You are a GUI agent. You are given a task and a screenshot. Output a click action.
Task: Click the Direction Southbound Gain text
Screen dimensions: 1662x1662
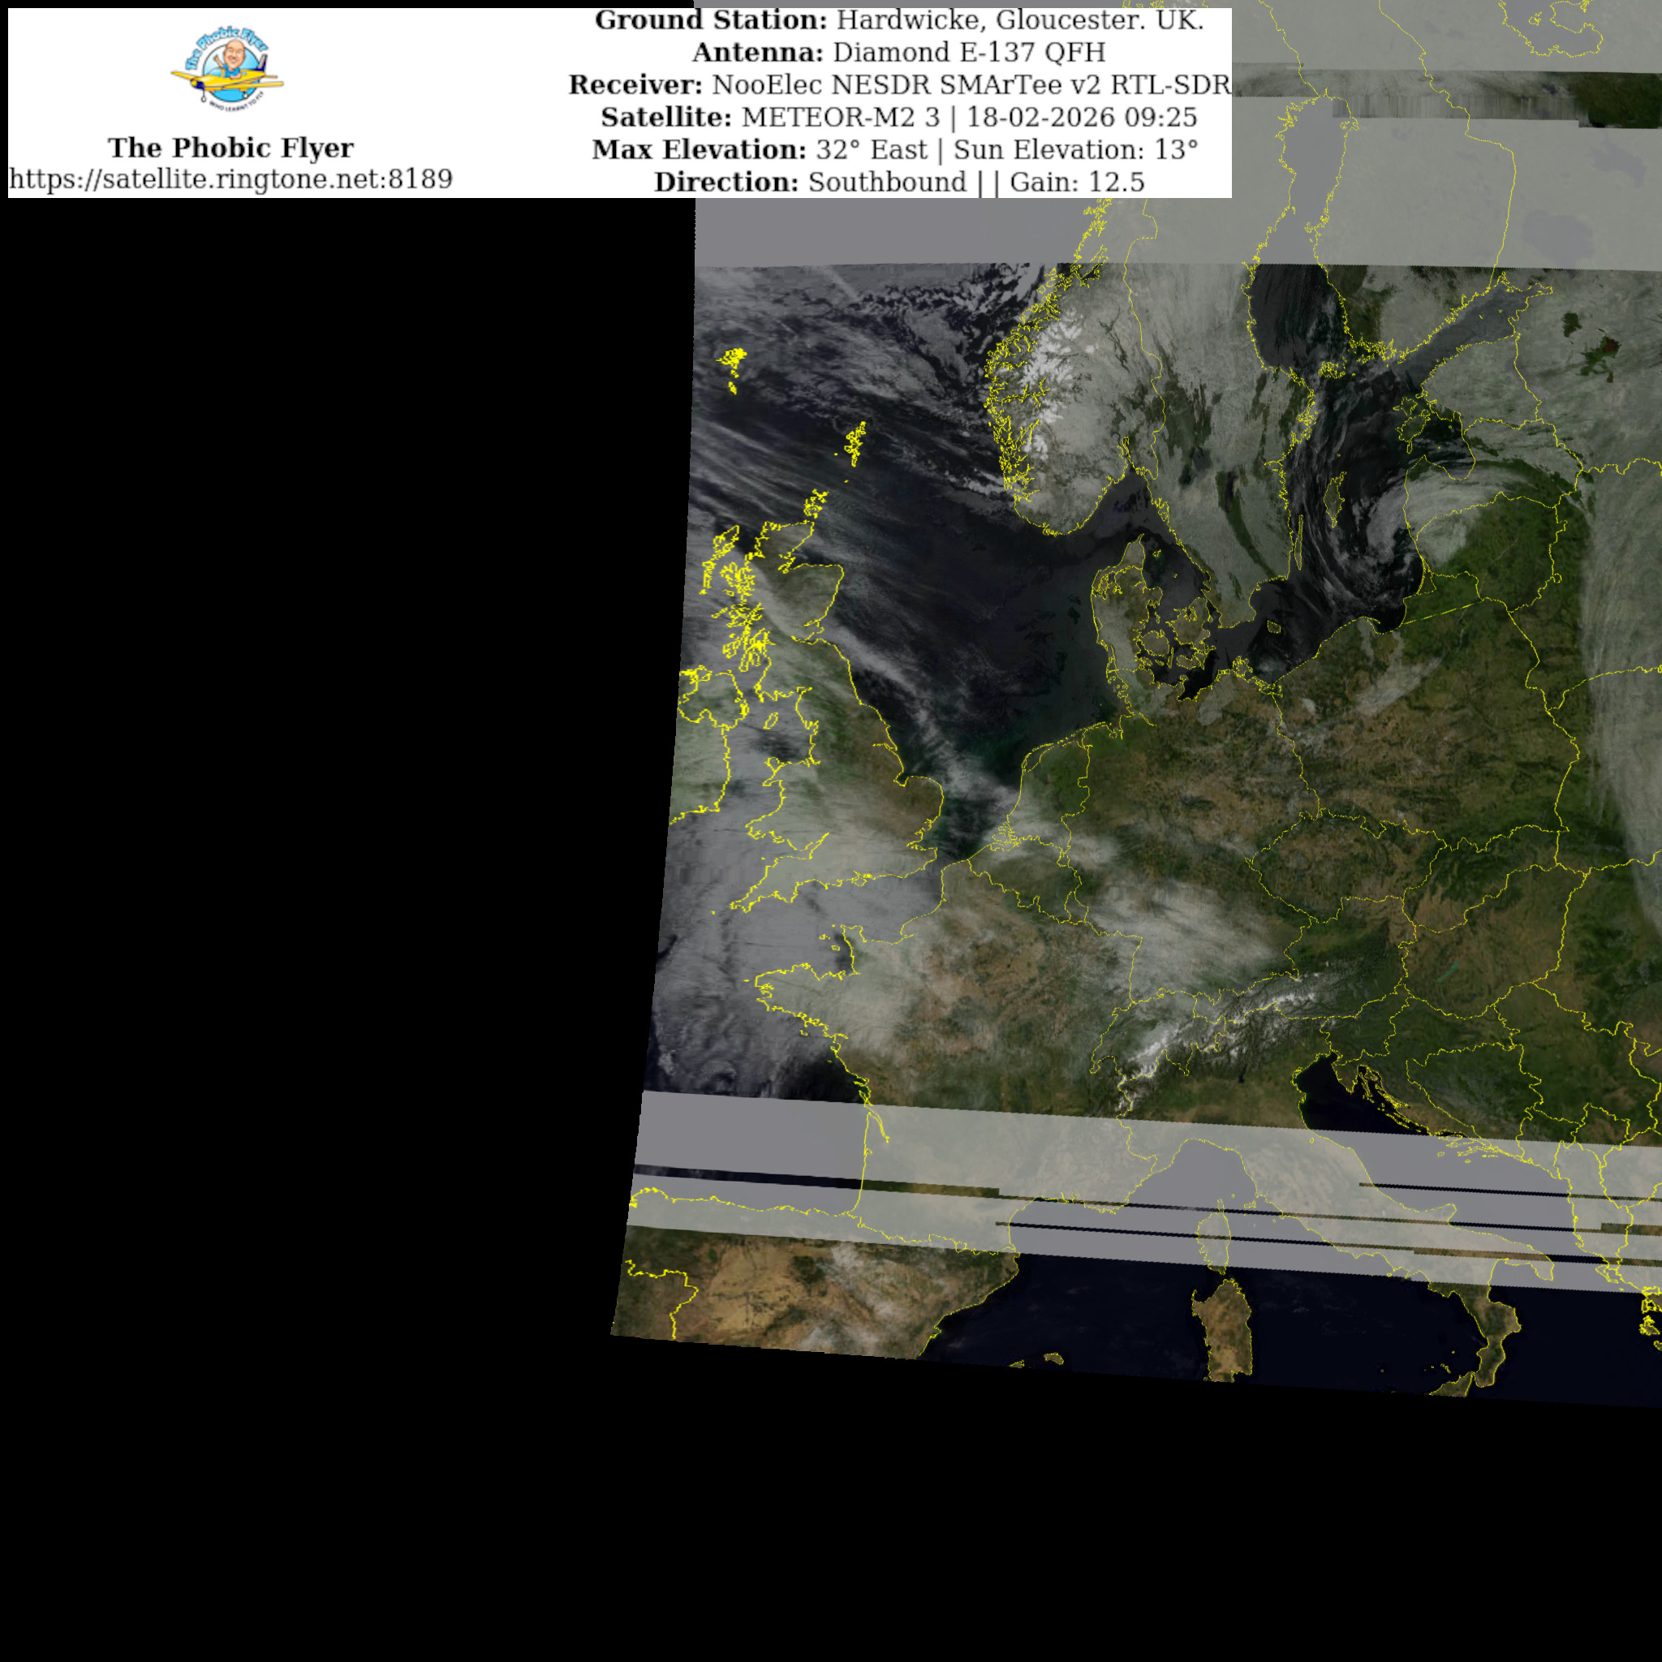tap(899, 183)
